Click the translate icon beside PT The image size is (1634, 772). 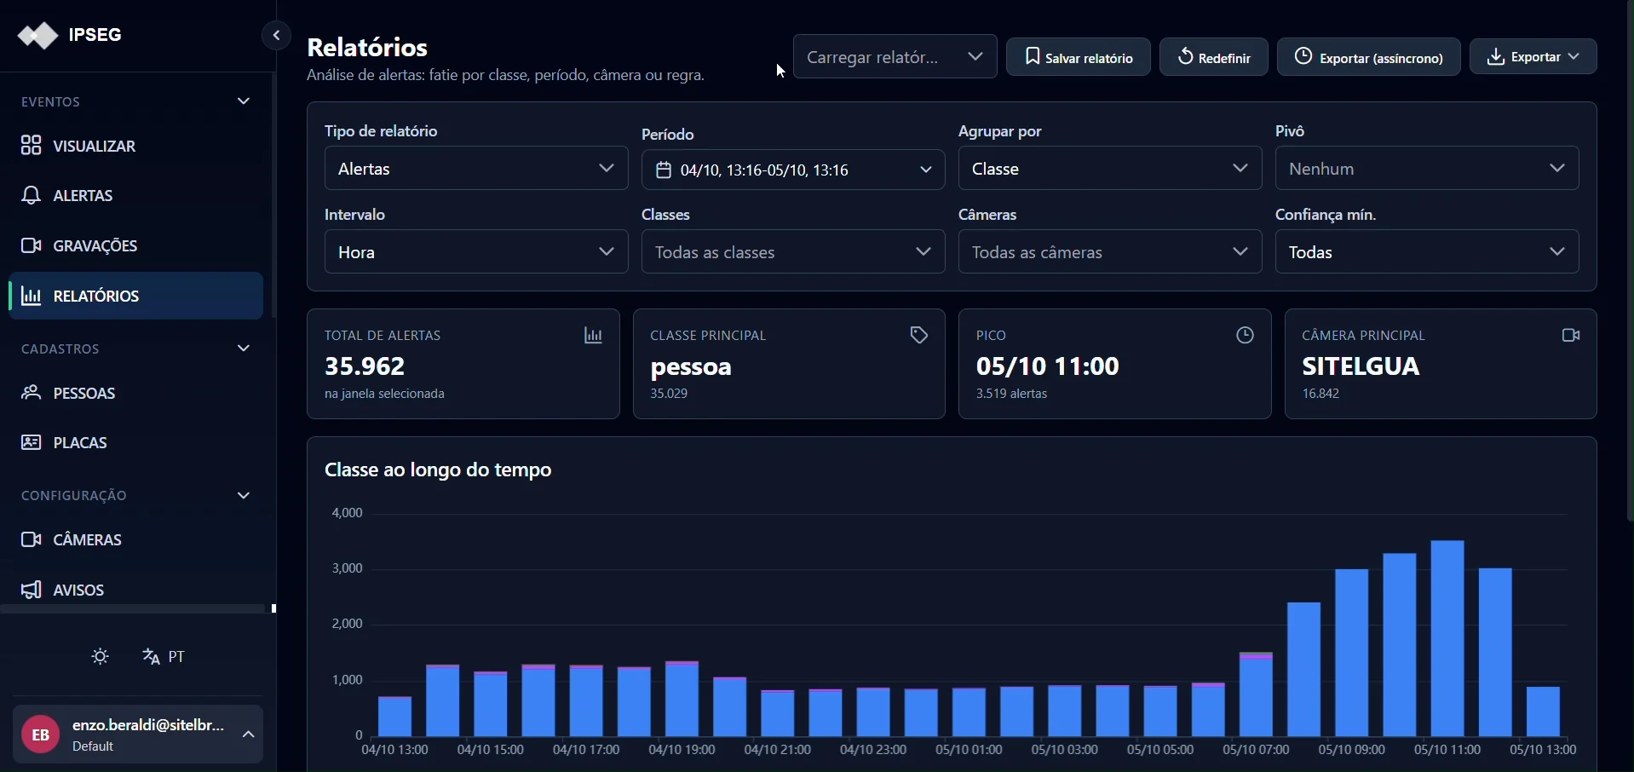(x=152, y=657)
